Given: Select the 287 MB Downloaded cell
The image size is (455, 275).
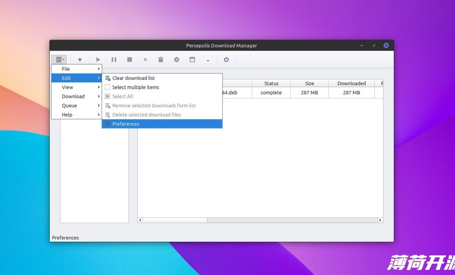Looking at the screenshot, I should pyautogui.click(x=352, y=93).
